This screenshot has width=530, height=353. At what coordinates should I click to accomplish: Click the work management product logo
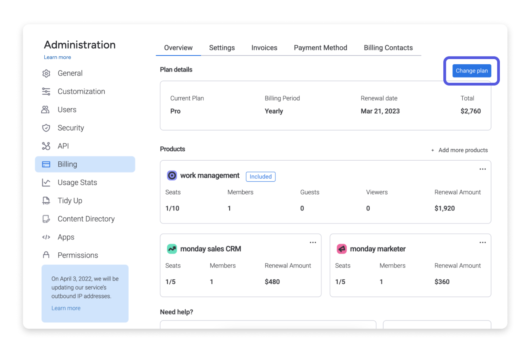click(x=172, y=175)
